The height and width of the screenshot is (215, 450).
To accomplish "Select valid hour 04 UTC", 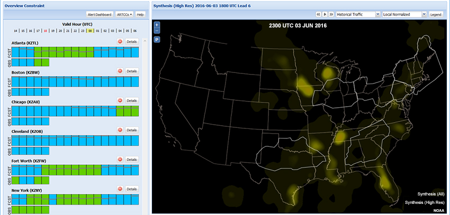I will tap(120, 31).
